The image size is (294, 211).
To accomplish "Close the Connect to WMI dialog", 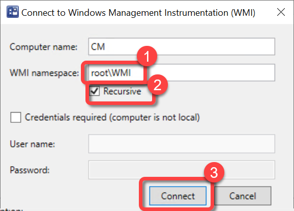I will 281,12.
